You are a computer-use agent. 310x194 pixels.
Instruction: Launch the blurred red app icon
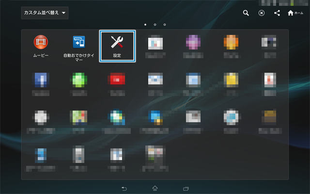(117, 80)
